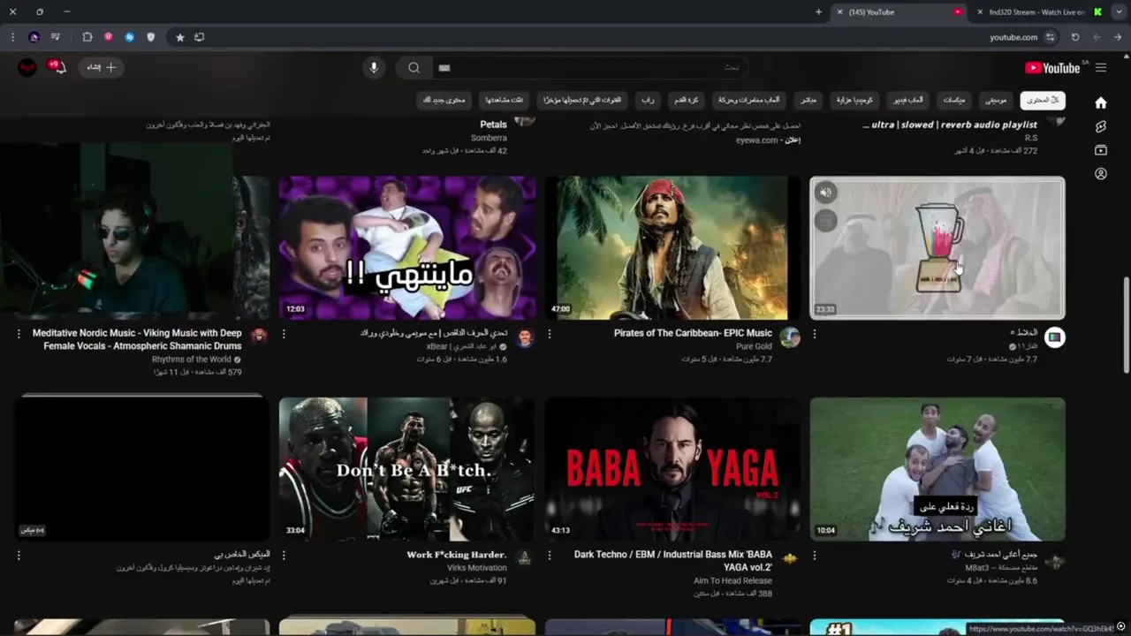Open the browser extensions puzzle icon

click(87, 37)
